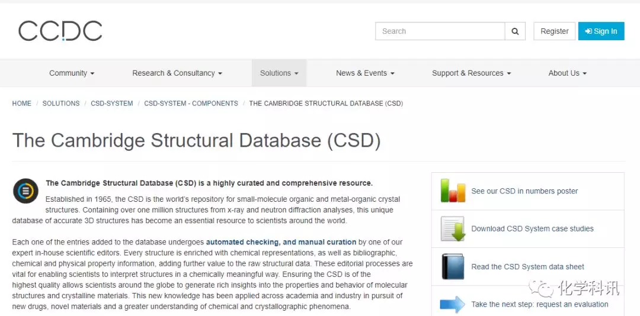This screenshot has width=640, height=316.
Task: Click the CCDC logo
Action: tap(60, 31)
